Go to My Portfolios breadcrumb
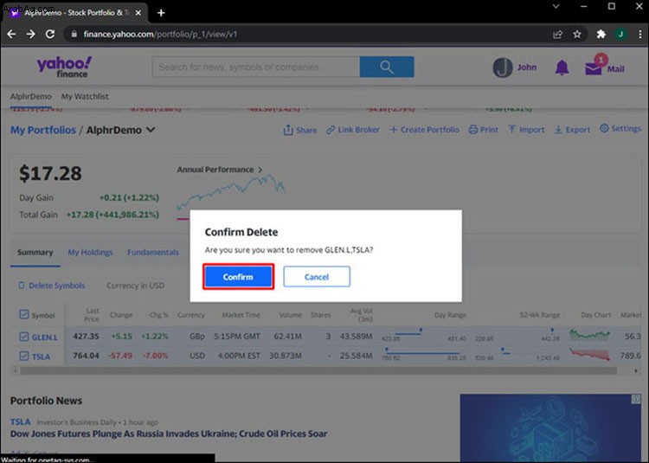 43,130
